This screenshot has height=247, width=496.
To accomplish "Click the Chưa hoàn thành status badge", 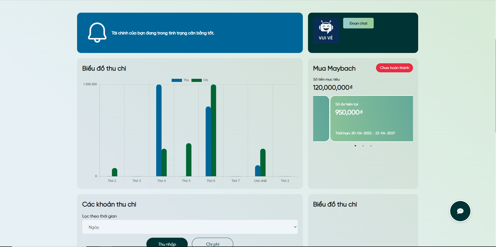I will 394,68.
